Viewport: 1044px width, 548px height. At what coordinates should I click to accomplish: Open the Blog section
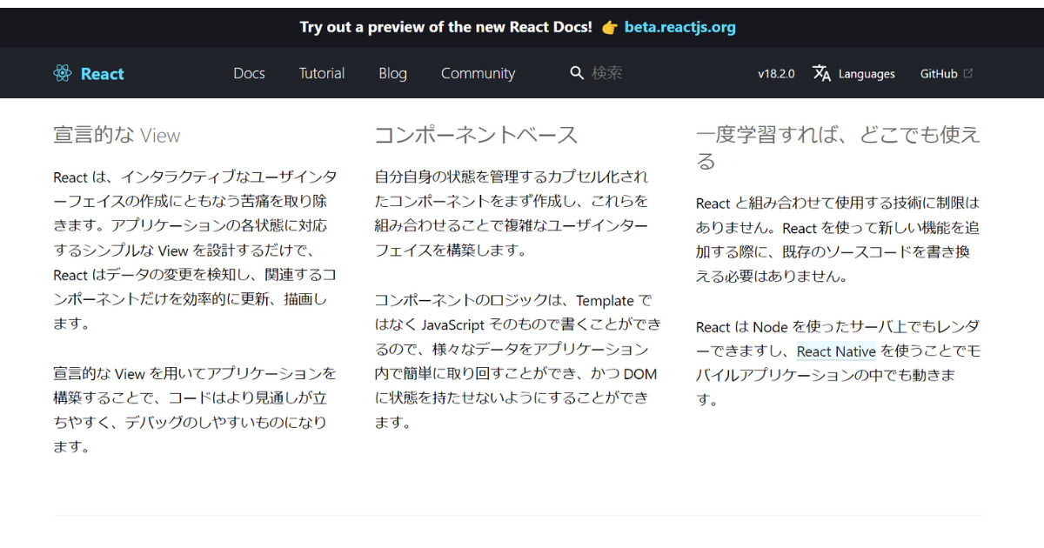coord(392,74)
